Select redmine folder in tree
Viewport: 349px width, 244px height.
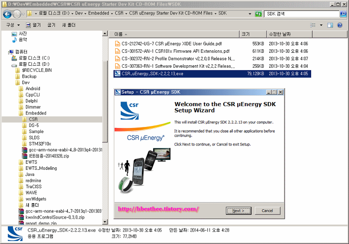[33, 181]
